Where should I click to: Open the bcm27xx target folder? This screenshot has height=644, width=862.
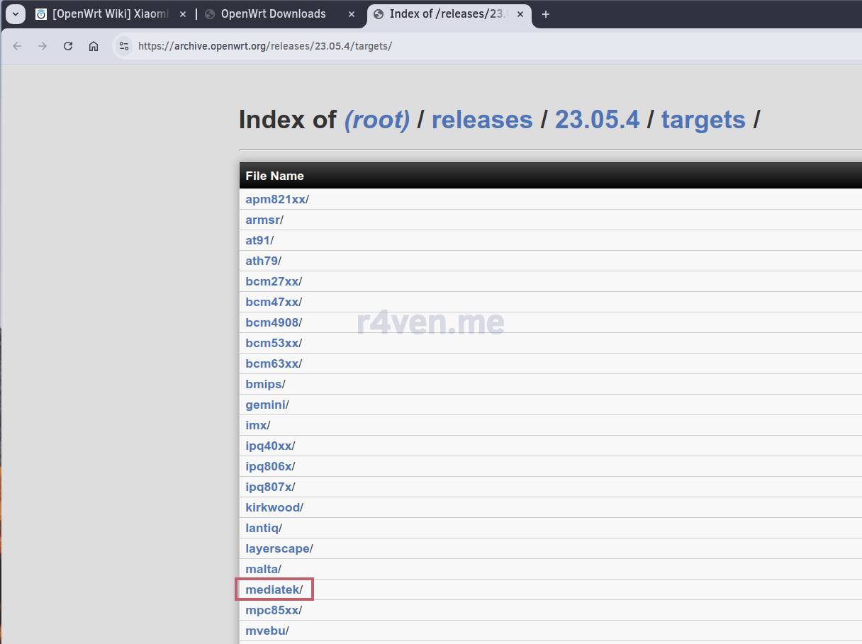[x=272, y=281]
